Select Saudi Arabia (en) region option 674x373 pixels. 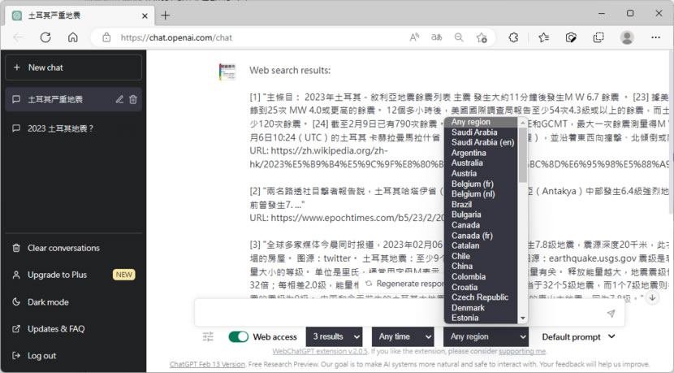pos(482,142)
